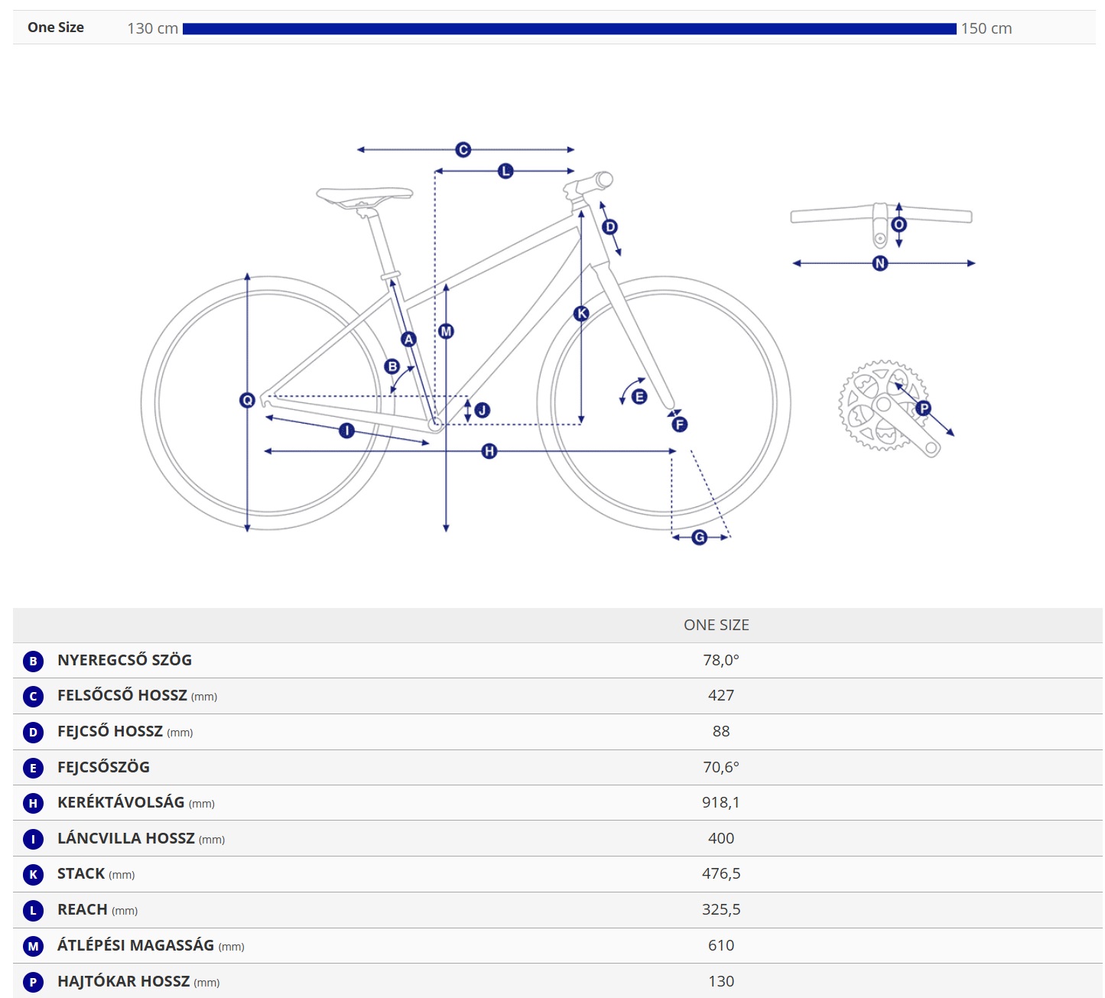This screenshot has width=1105, height=998.
Task: Click the P crank arm marker
Action: click(x=923, y=408)
